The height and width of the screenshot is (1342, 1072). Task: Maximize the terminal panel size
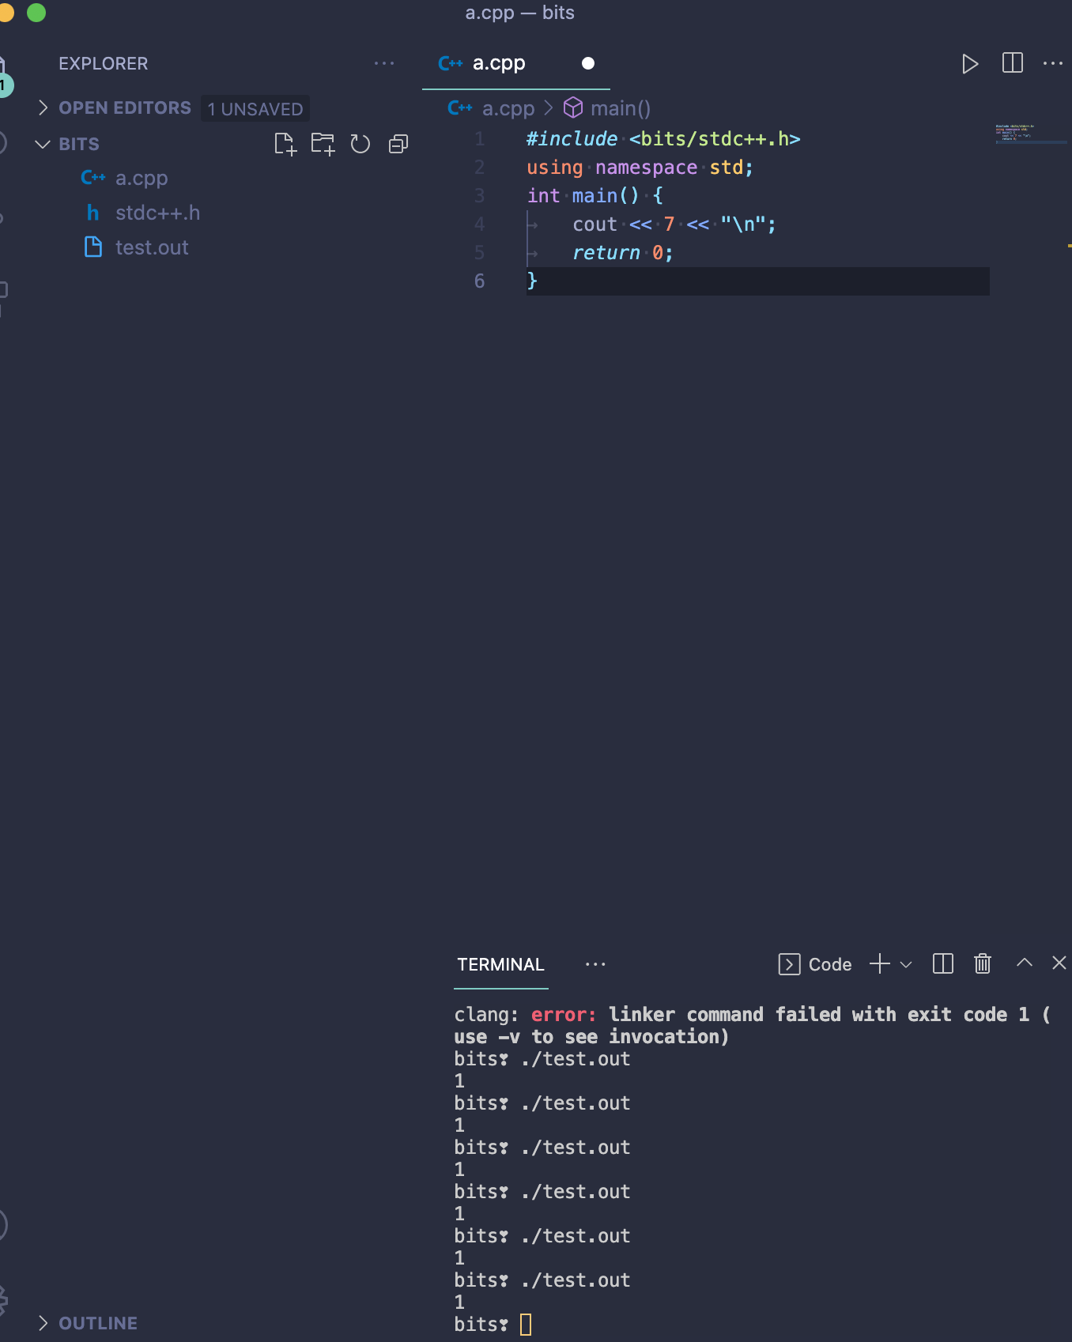pyautogui.click(x=1025, y=963)
